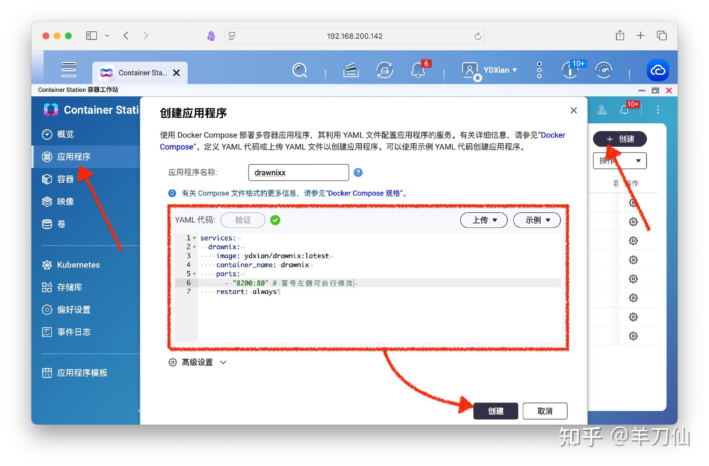Open the Docker Compose 规格 link
Image resolution: width=709 pixels, height=466 pixels.
(365, 193)
